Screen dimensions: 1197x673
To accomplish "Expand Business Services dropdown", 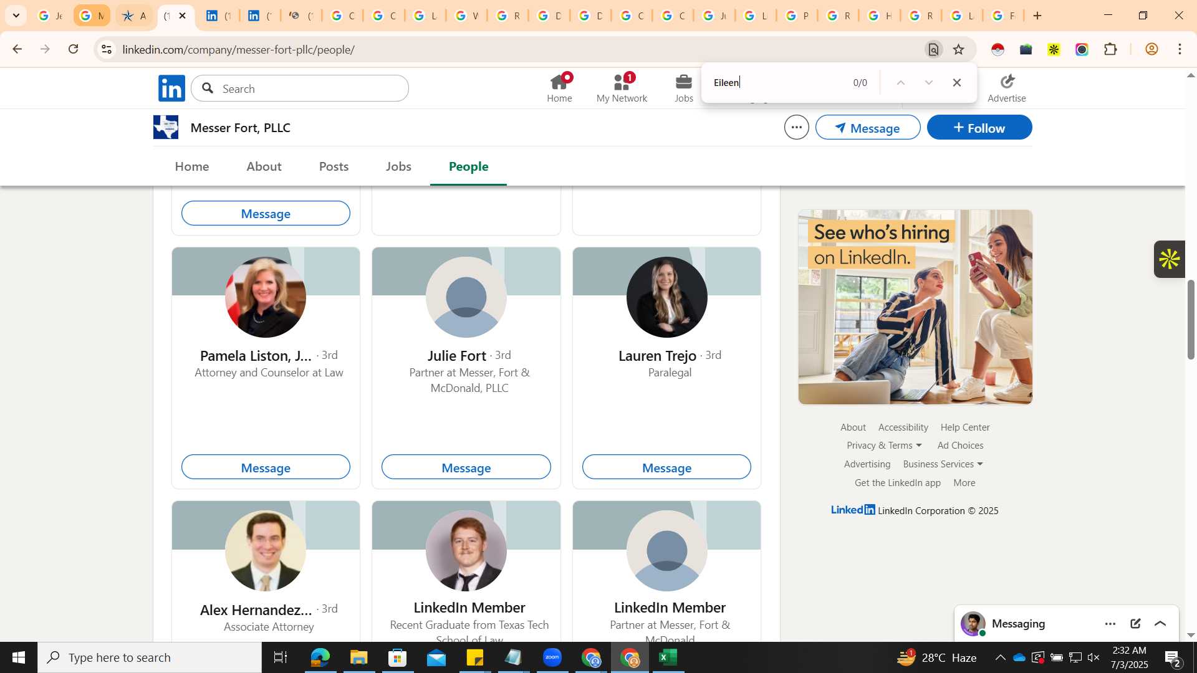I will [x=943, y=464].
